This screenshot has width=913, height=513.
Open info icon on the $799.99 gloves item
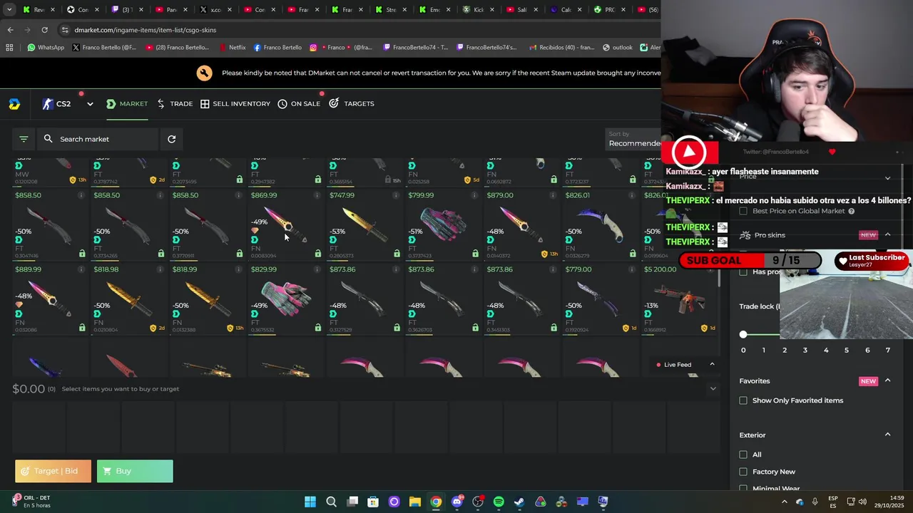click(x=474, y=195)
